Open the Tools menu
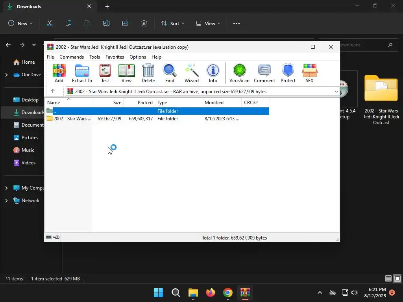 (x=94, y=57)
